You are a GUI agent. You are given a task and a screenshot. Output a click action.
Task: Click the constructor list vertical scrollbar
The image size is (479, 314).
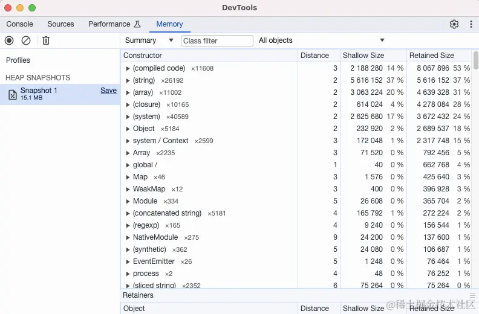tap(475, 60)
